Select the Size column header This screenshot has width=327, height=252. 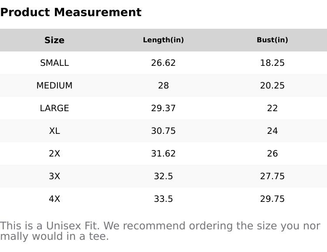coord(54,40)
